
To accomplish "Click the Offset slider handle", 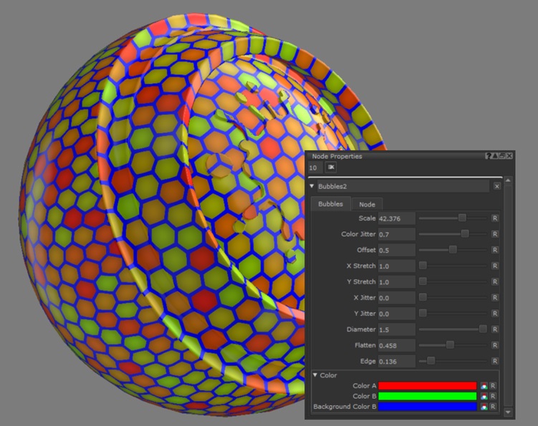I will point(453,250).
